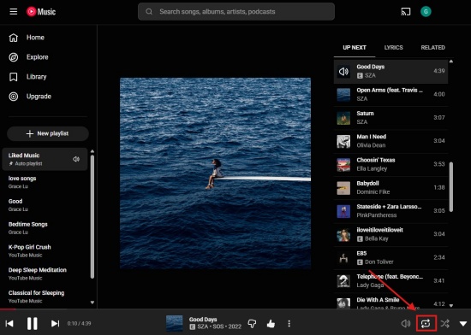Switch to the UP NEXT tab
This screenshot has height=335, width=471.
pos(355,47)
